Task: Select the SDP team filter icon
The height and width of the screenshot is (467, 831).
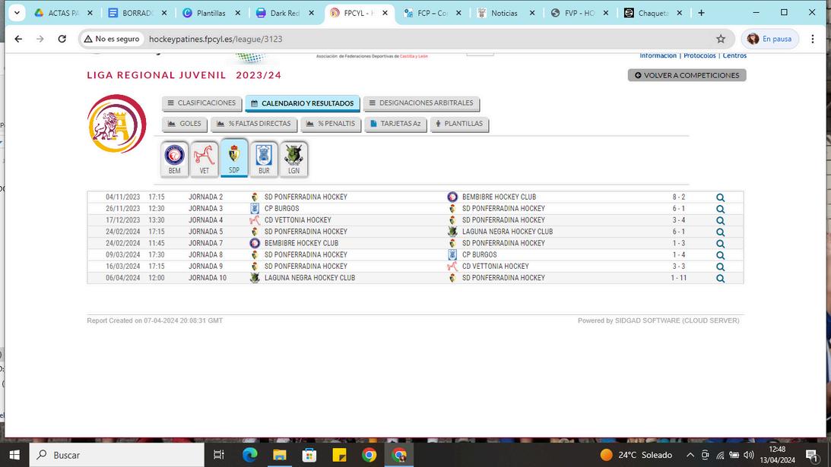Action: pos(233,158)
